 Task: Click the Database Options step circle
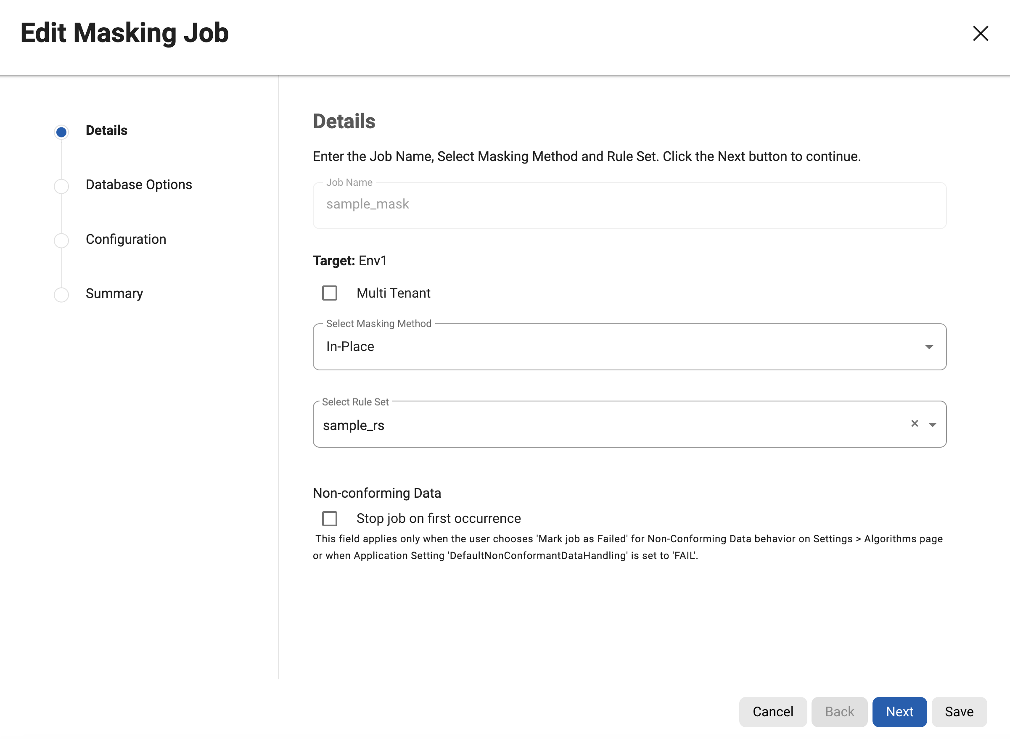point(61,186)
